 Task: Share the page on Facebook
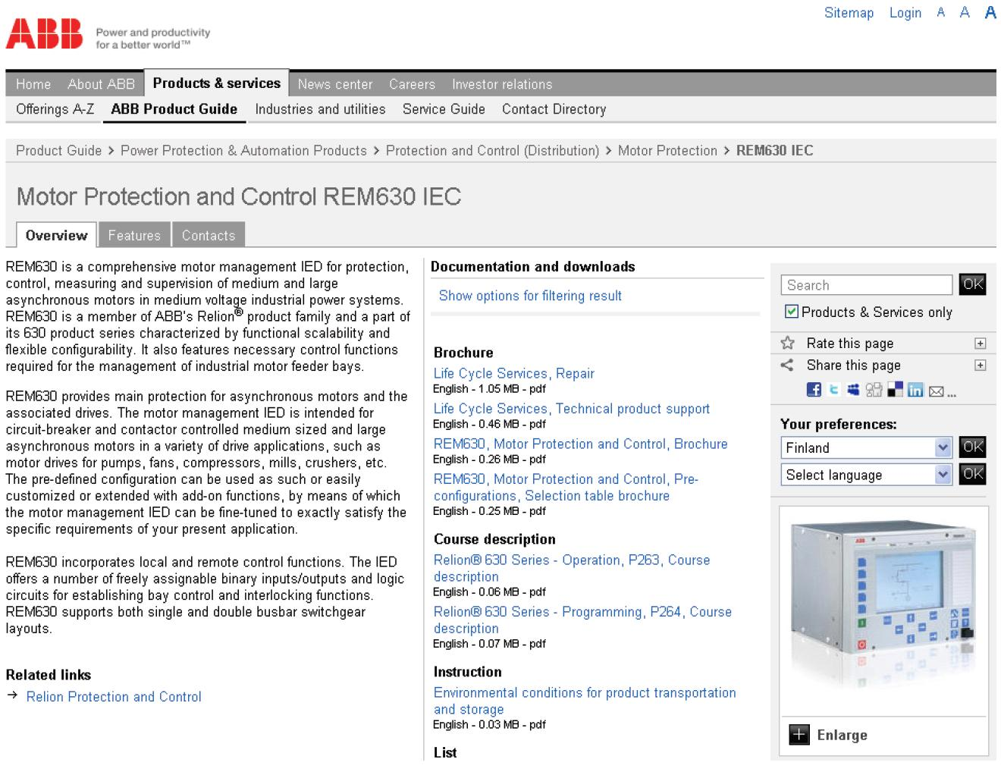click(x=814, y=390)
